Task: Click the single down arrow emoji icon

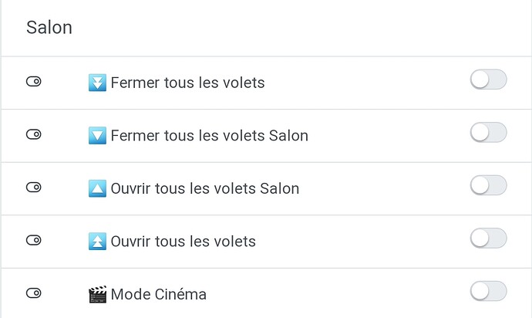Action: click(97, 135)
